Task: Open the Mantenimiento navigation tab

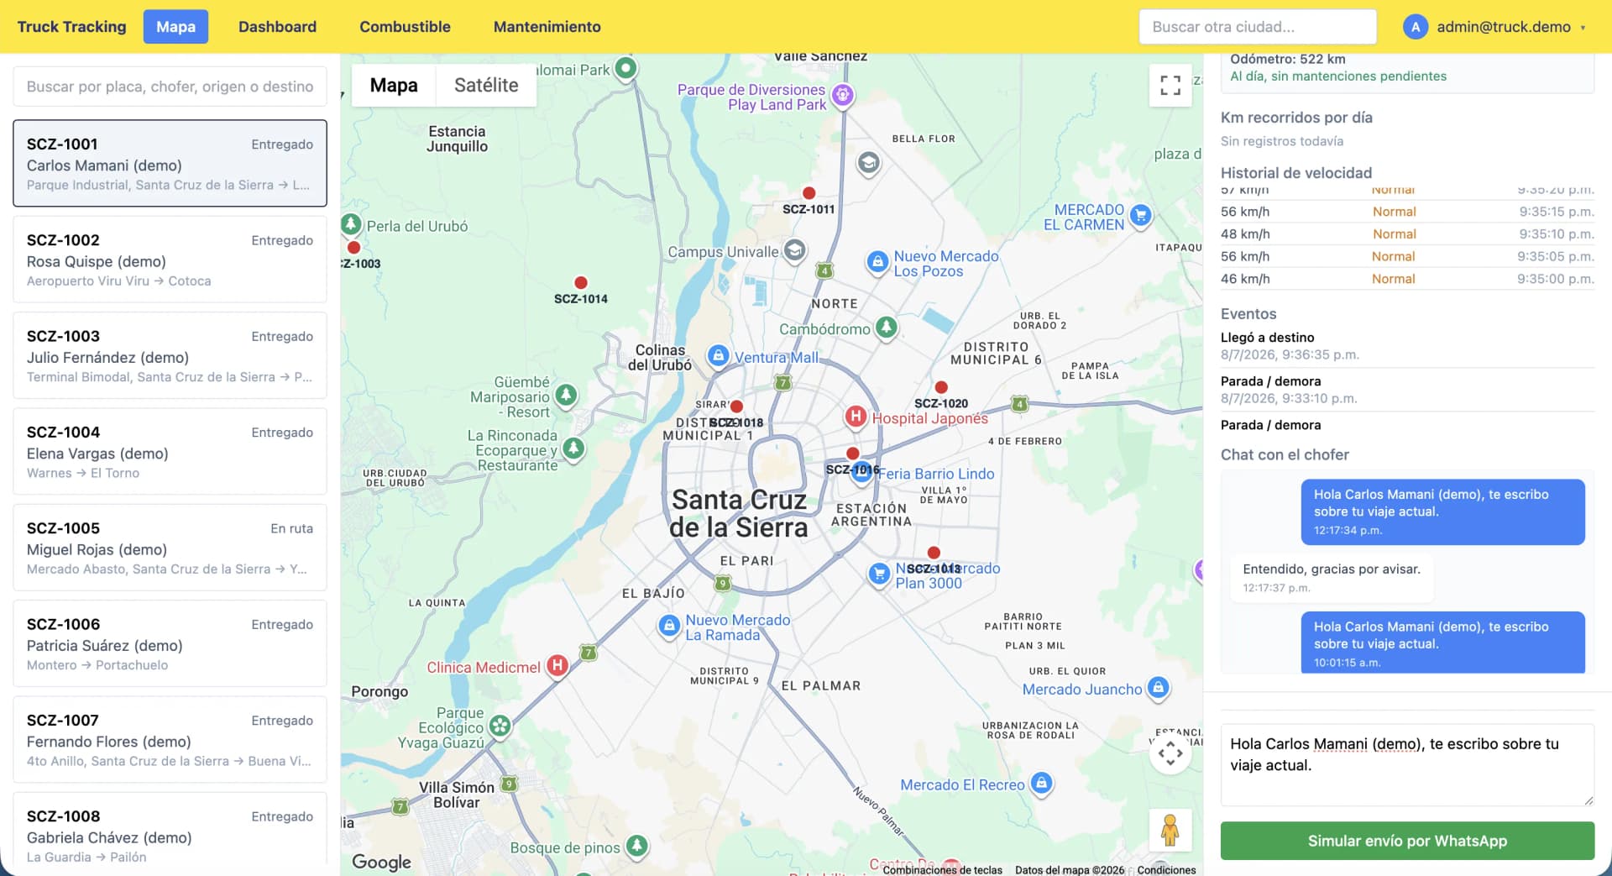Action: point(547,27)
